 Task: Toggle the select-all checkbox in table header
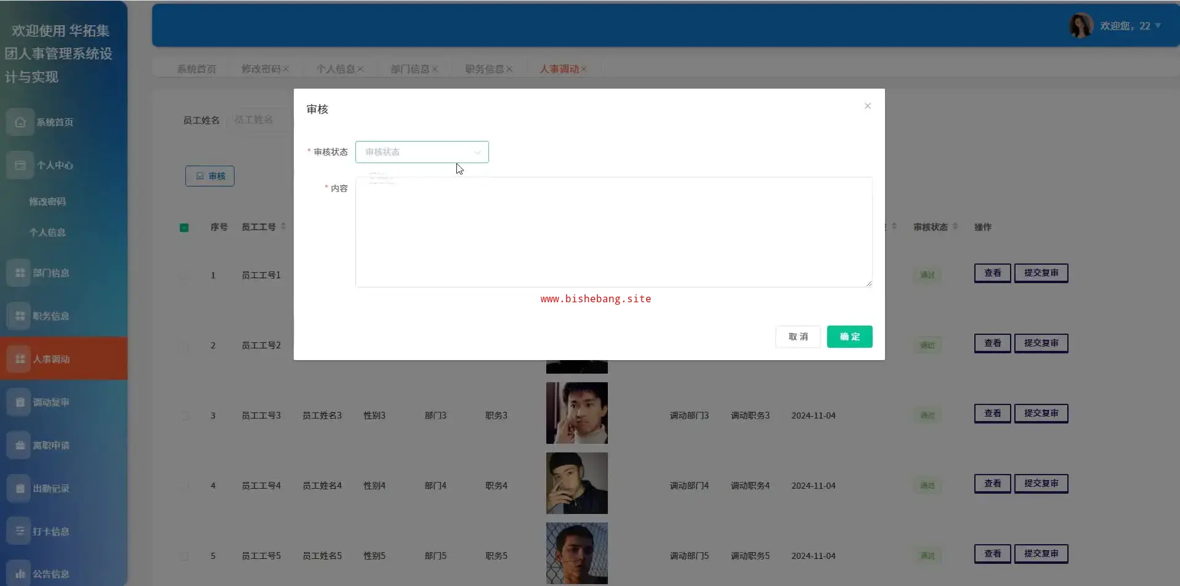(x=184, y=228)
